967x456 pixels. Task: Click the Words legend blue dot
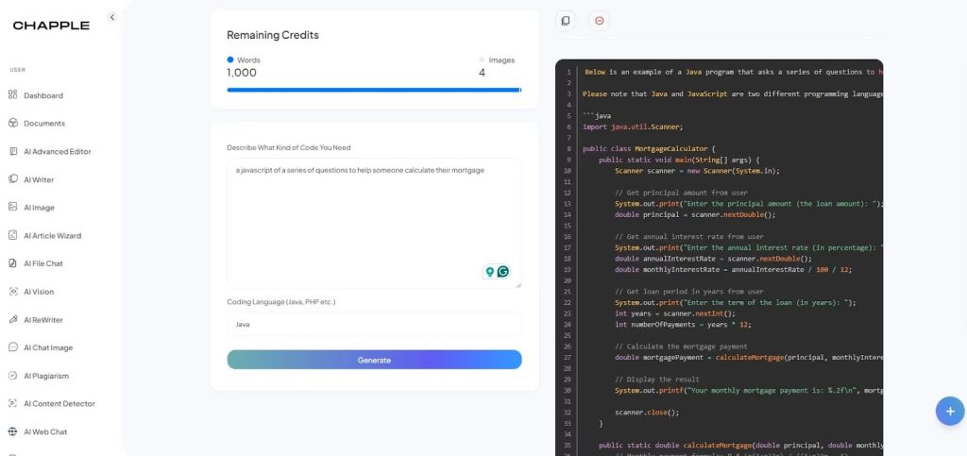pos(230,59)
